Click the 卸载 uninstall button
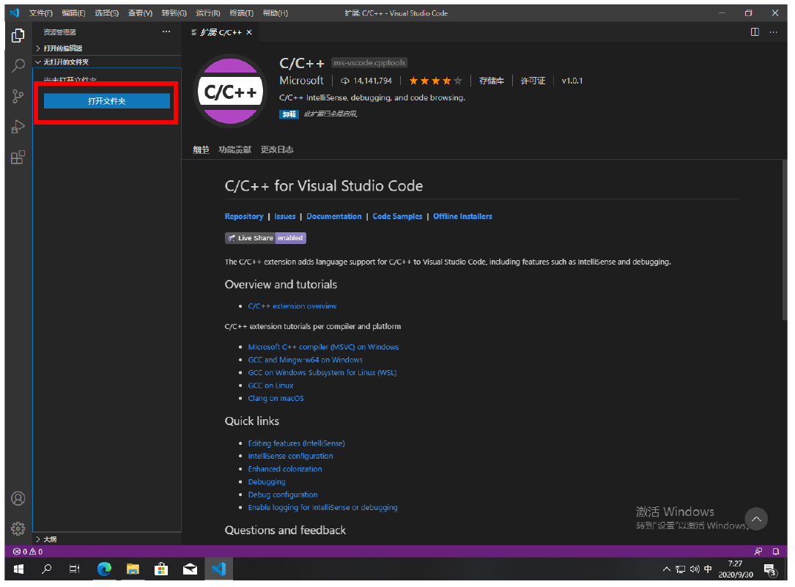The width and height of the screenshot is (795, 587). (289, 114)
